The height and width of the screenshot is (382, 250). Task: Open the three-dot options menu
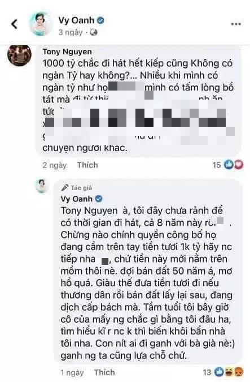click(236, 24)
